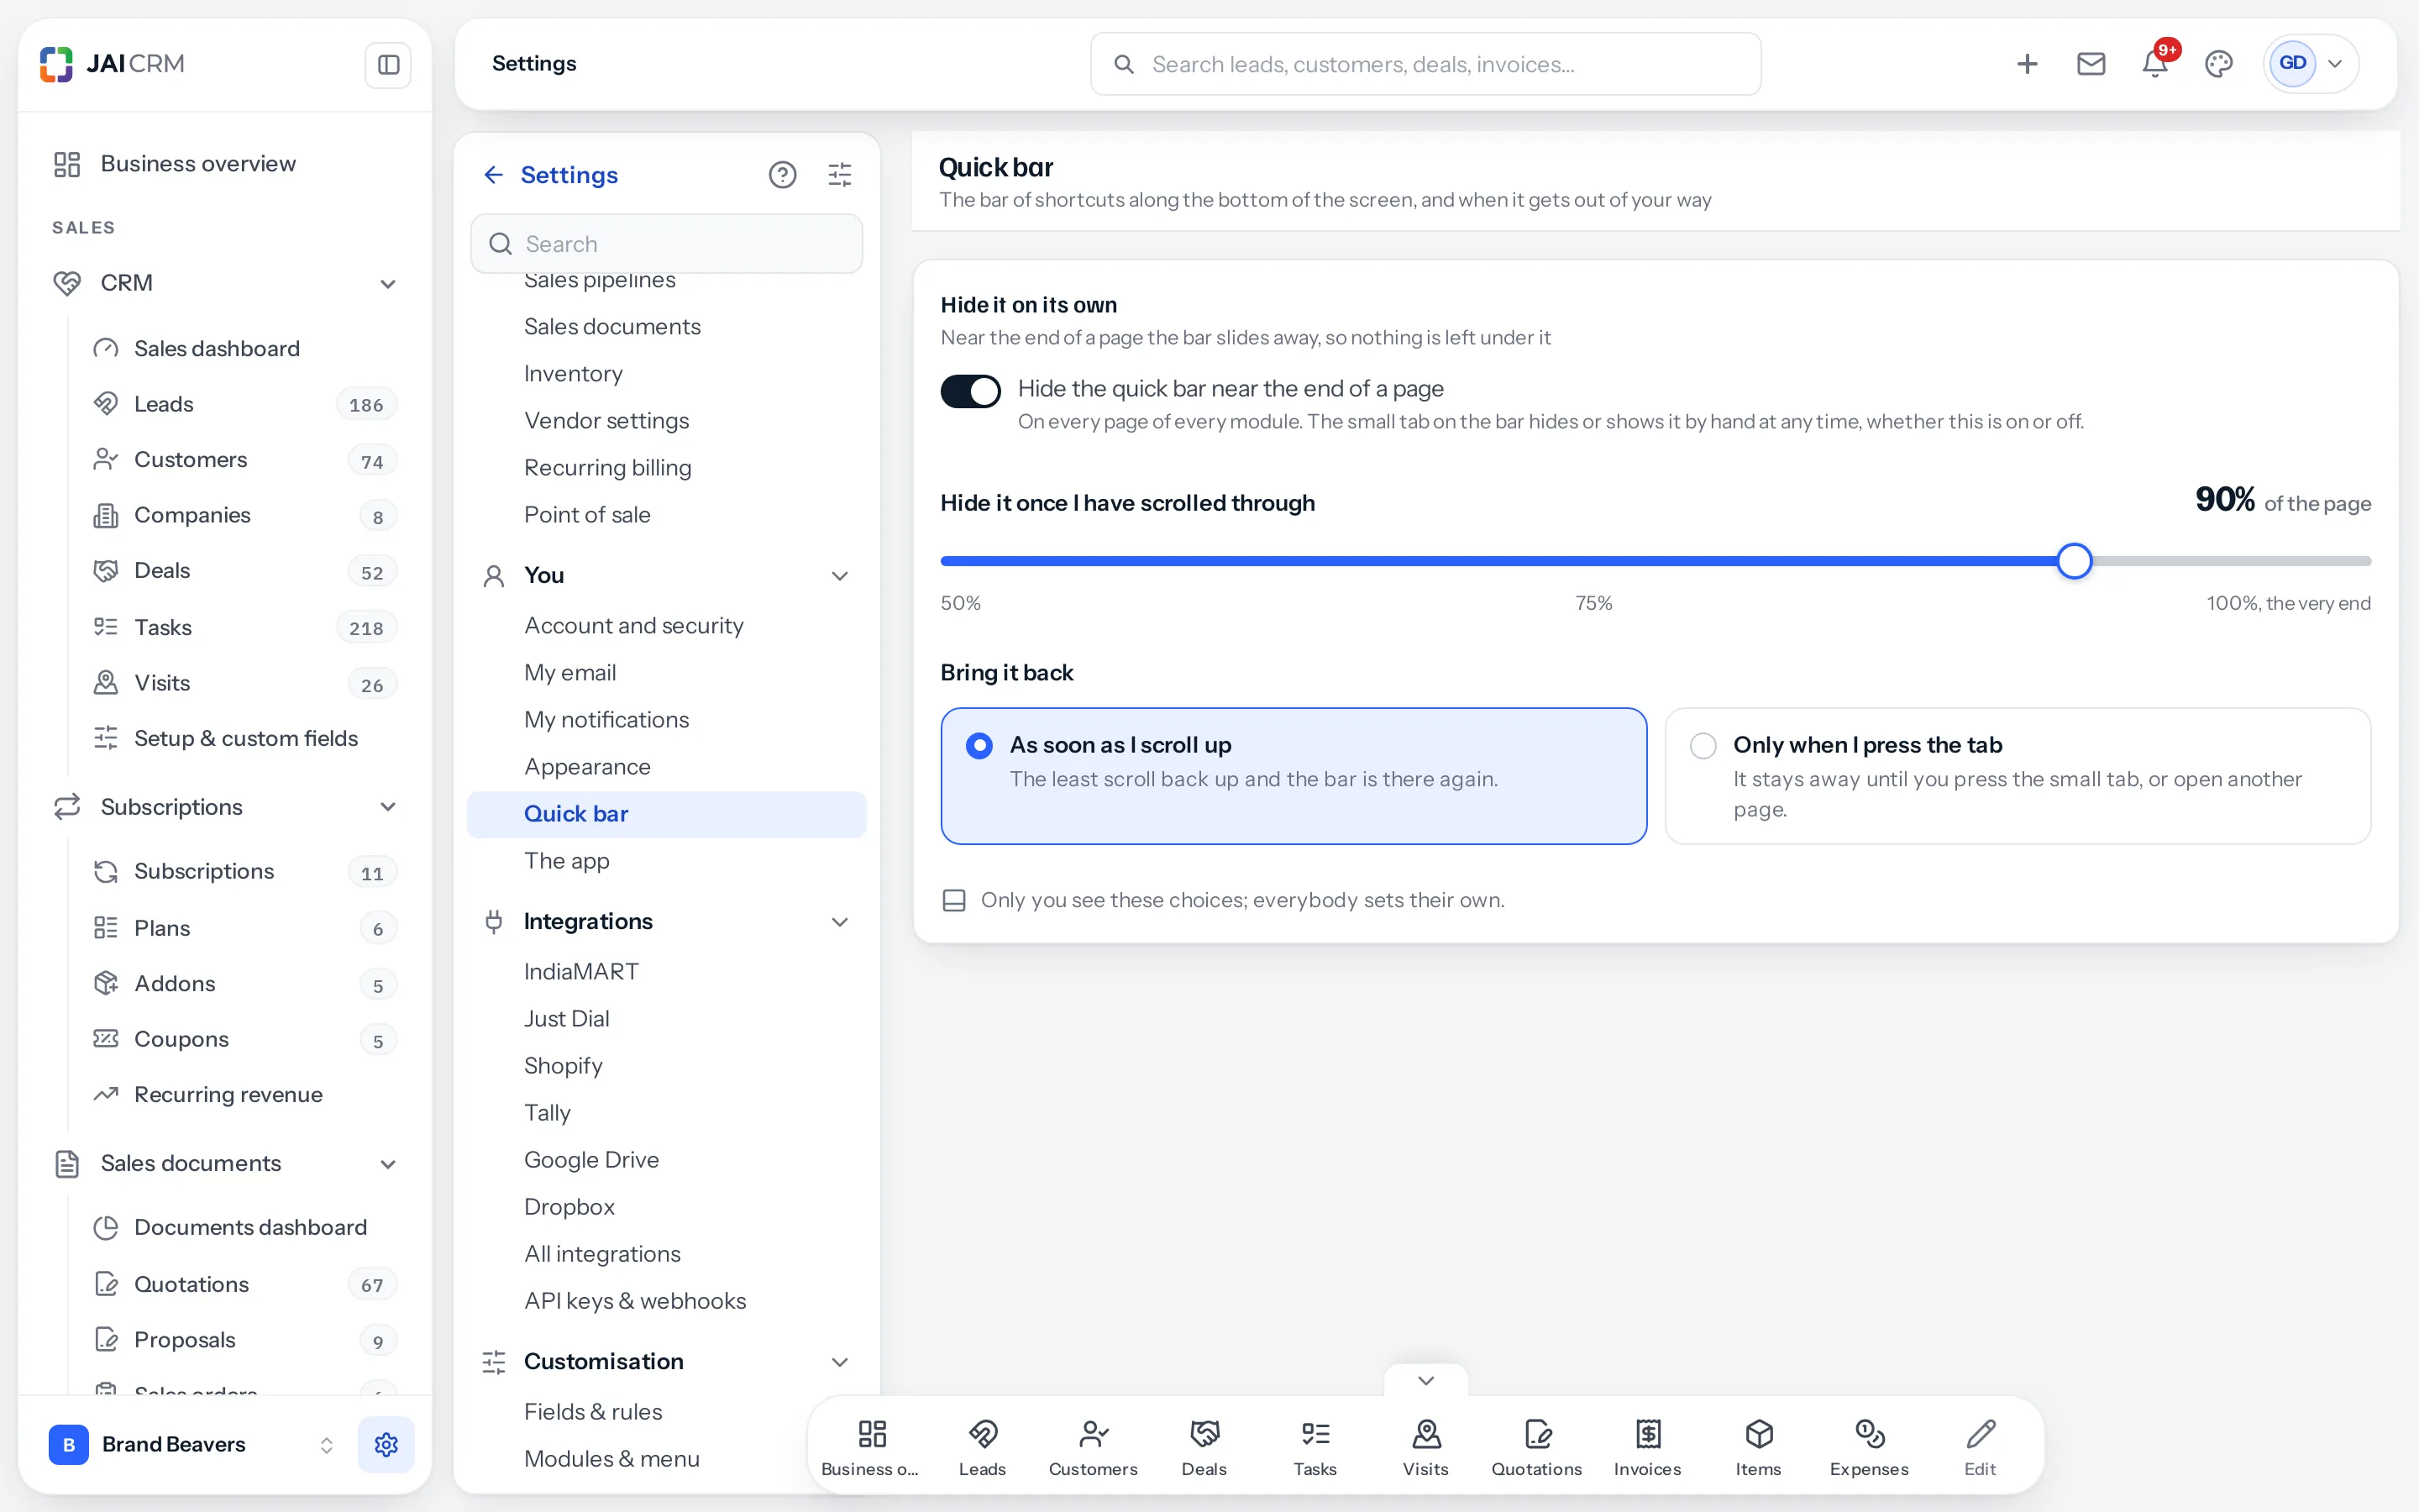Image resolution: width=2419 pixels, height=1512 pixels.
Task: Select As soon as I scroll up
Action: click(x=1293, y=776)
